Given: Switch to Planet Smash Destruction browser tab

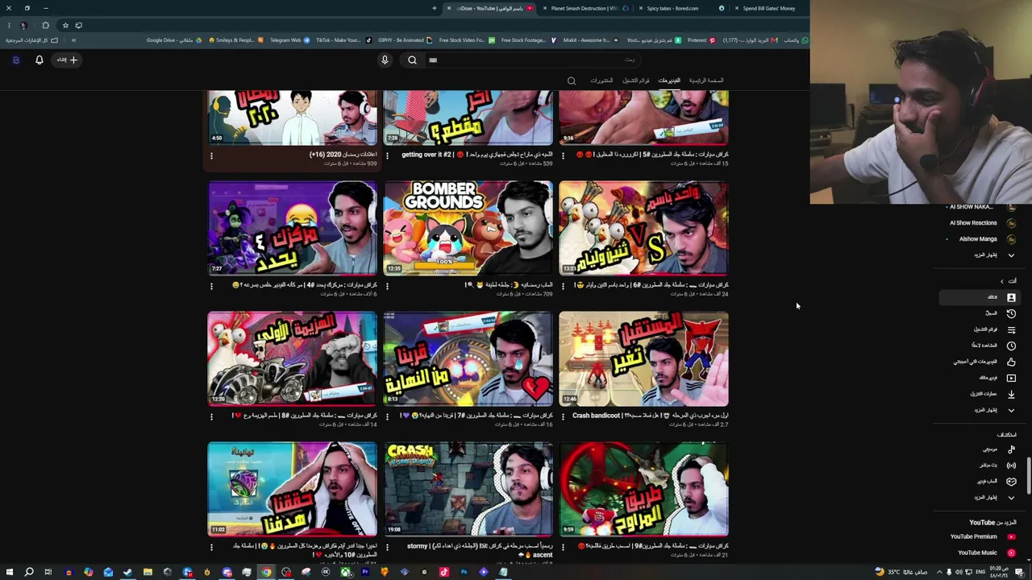Looking at the screenshot, I should coord(585,8).
